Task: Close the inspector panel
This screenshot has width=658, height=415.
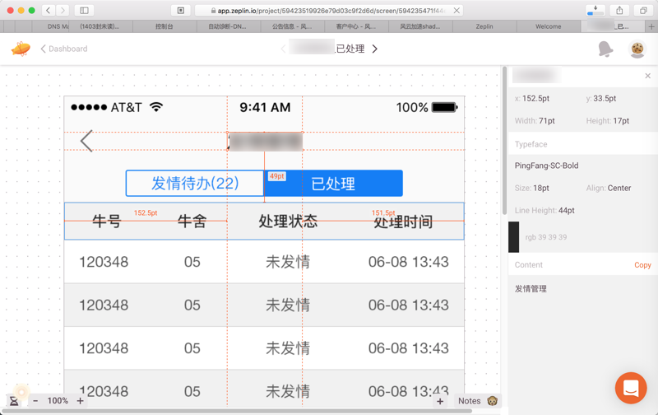Action: click(647, 76)
